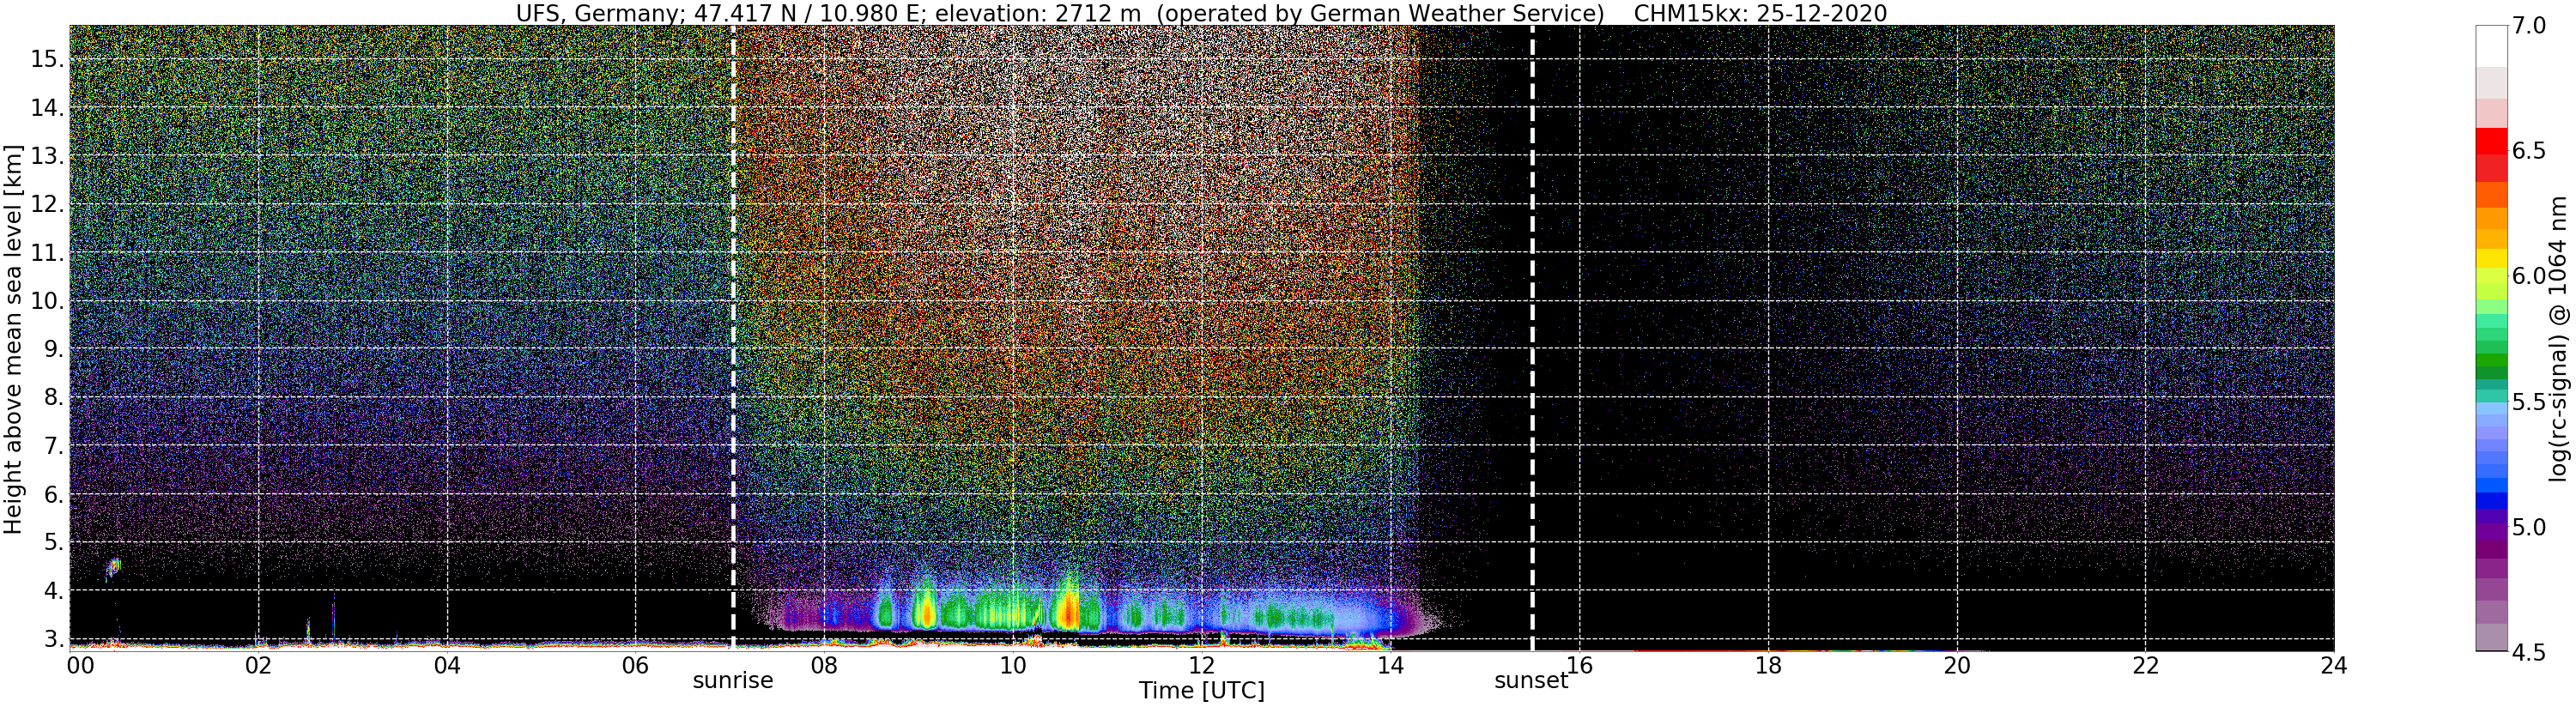Click the plot title with UFS, Germany
This screenshot has width=2576, height=707.
point(1201,13)
